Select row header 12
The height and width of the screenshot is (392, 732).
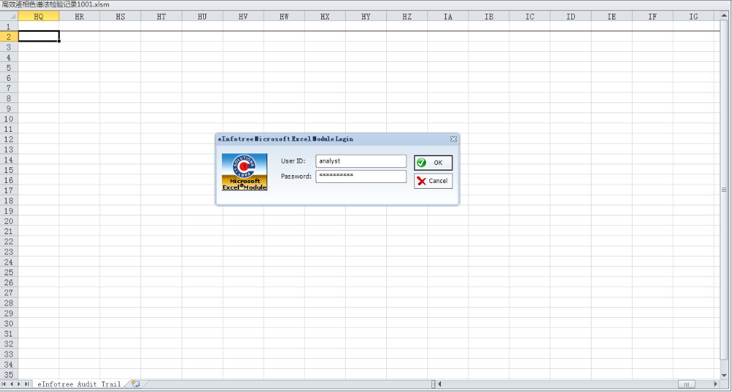(9, 139)
